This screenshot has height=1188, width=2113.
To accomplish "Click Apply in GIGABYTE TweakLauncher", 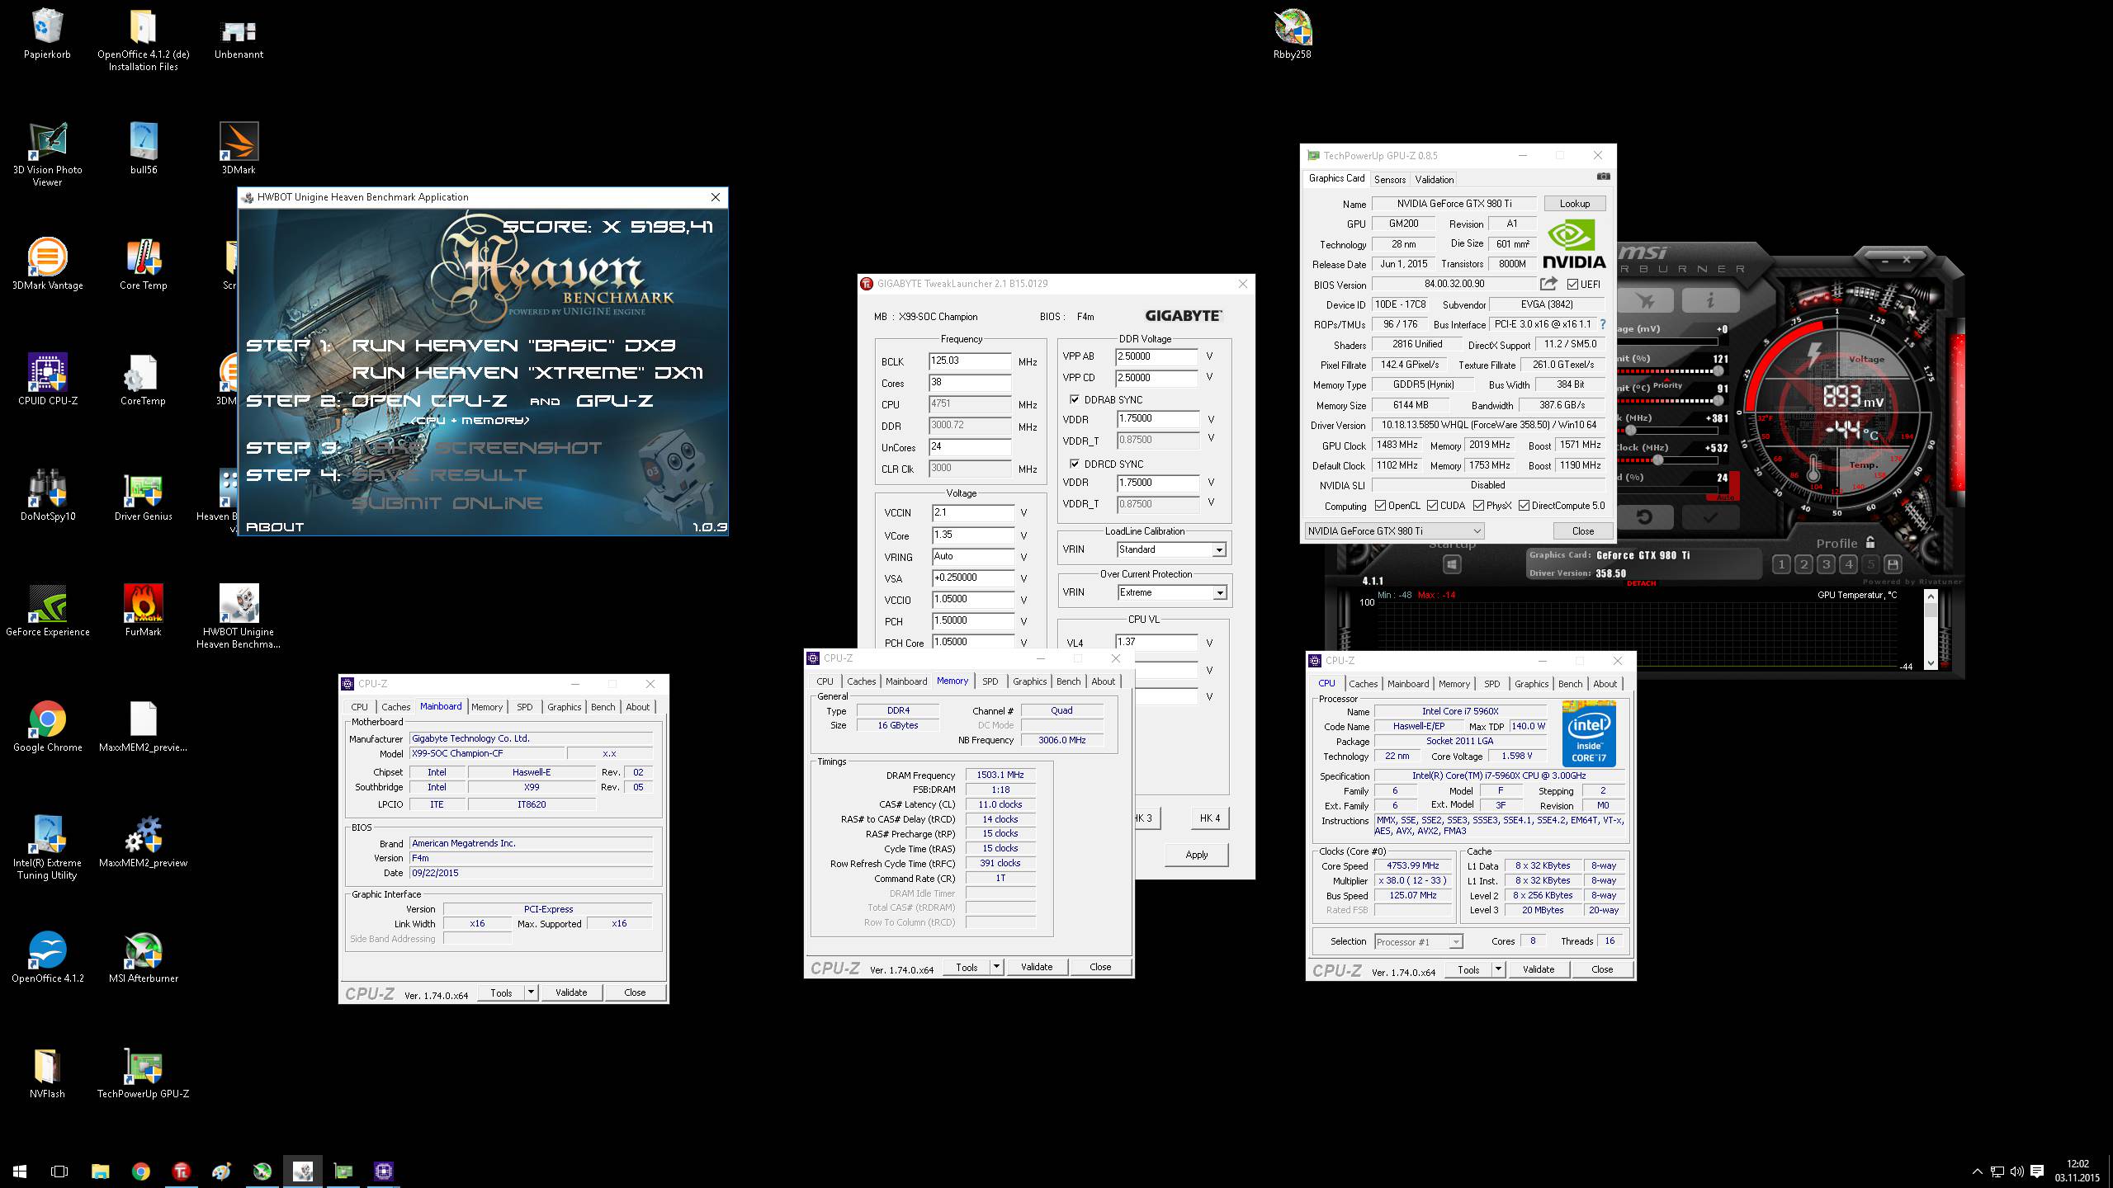I will click(x=1196, y=855).
